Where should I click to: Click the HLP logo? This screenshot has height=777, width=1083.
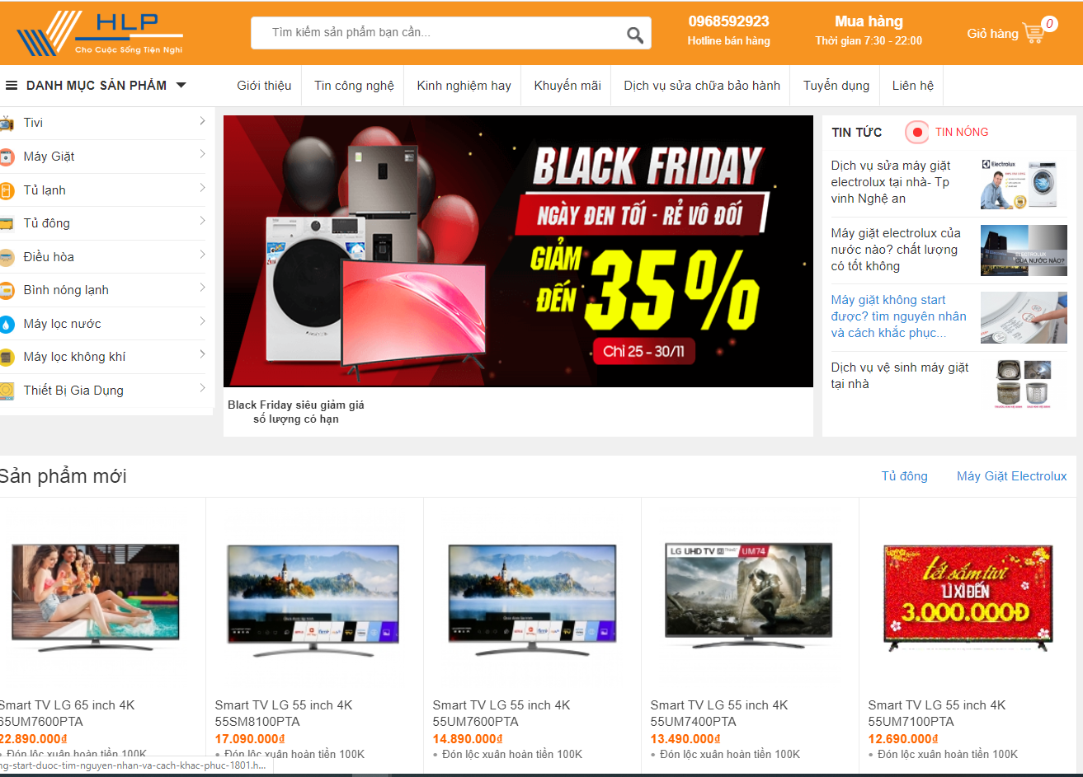pos(100,33)
